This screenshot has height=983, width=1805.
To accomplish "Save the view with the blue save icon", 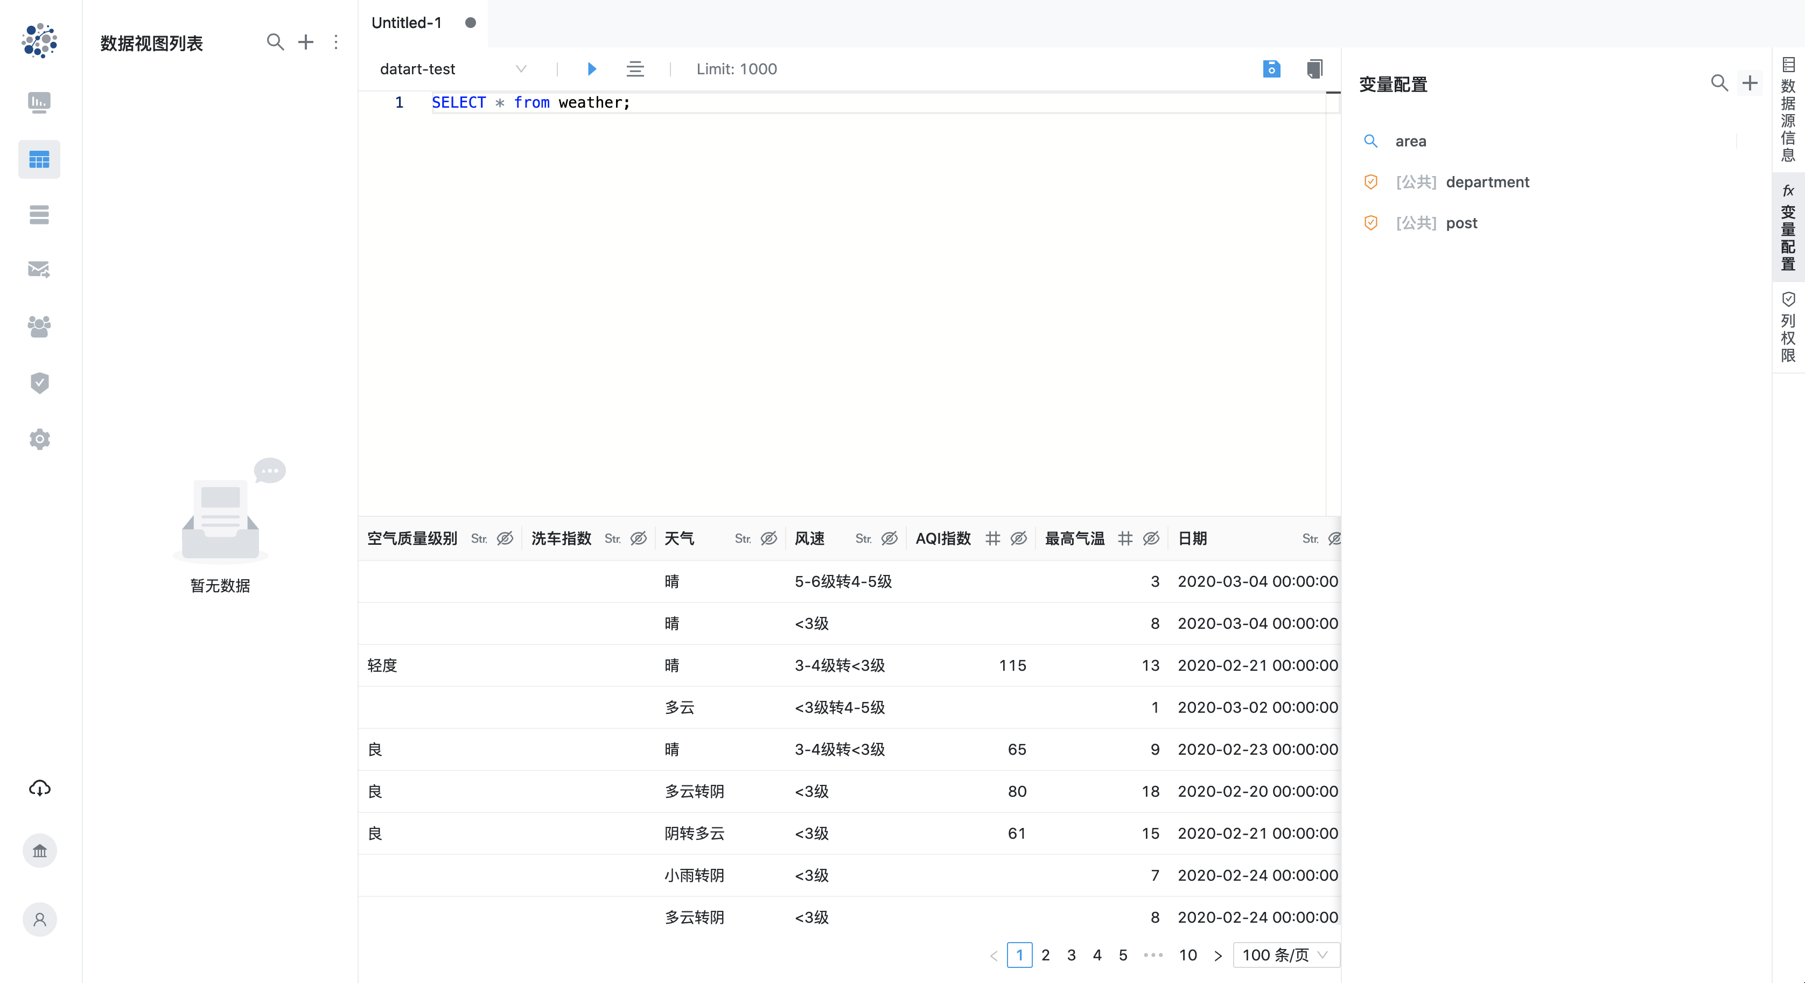I will pos(1271,69).
